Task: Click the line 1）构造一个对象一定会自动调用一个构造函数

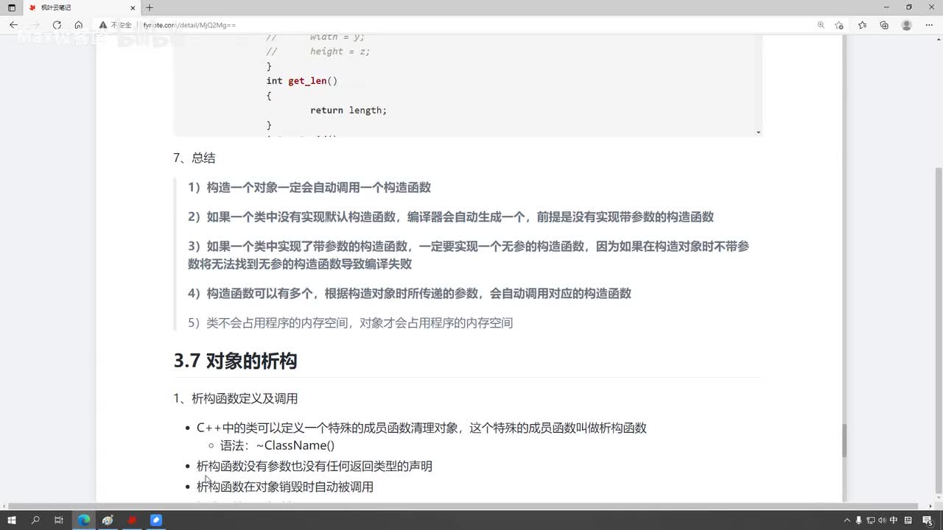Action: point(309,188)
